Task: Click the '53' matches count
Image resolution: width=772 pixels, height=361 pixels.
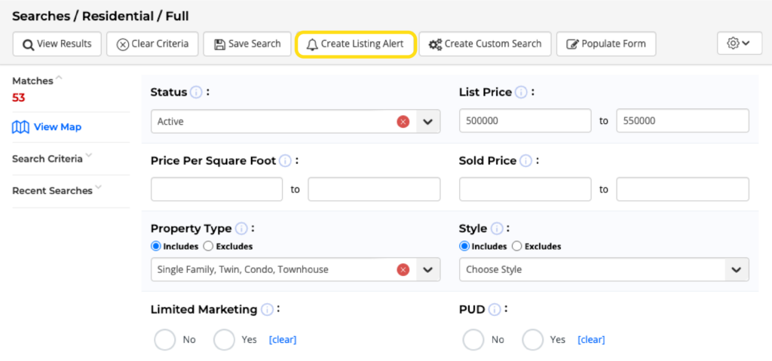Action: [19, 98]
